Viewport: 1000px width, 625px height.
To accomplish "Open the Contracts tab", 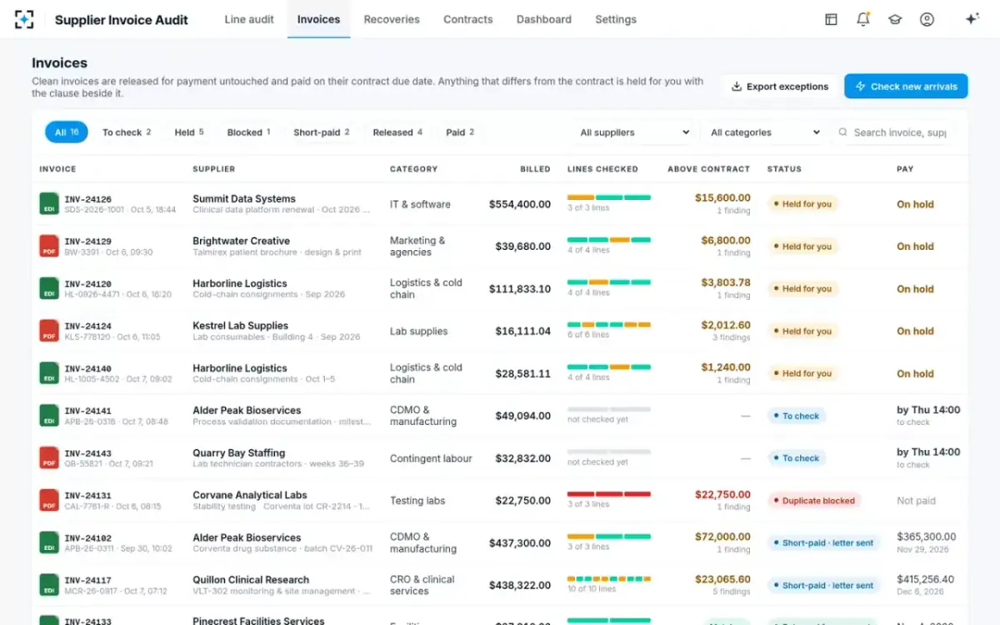I will click(x=467, y=19).
